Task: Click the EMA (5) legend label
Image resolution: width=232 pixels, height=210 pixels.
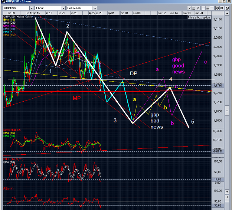Action: pyautogui.click(x=9, y=32)
